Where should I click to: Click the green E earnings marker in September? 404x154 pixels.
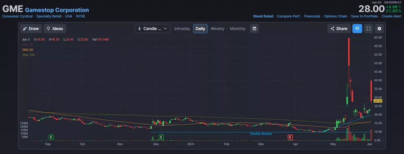click(51, 137)
